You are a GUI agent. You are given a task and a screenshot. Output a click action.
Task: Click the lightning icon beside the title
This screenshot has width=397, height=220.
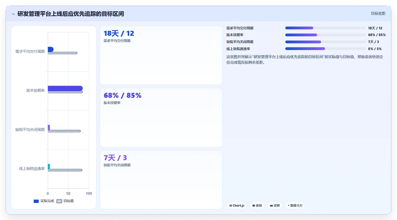(x=13, y=14)
